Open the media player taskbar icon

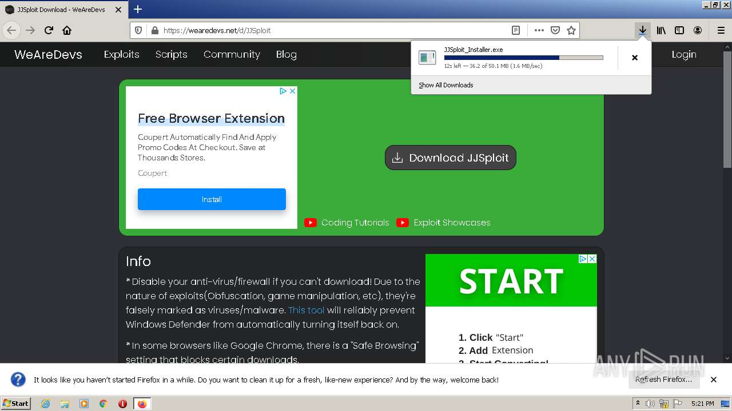click(84, 404)
